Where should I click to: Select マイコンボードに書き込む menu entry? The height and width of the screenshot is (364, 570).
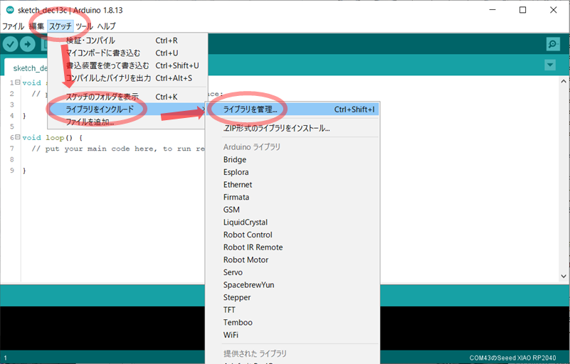pyautogui.click(x=127, y=53)
